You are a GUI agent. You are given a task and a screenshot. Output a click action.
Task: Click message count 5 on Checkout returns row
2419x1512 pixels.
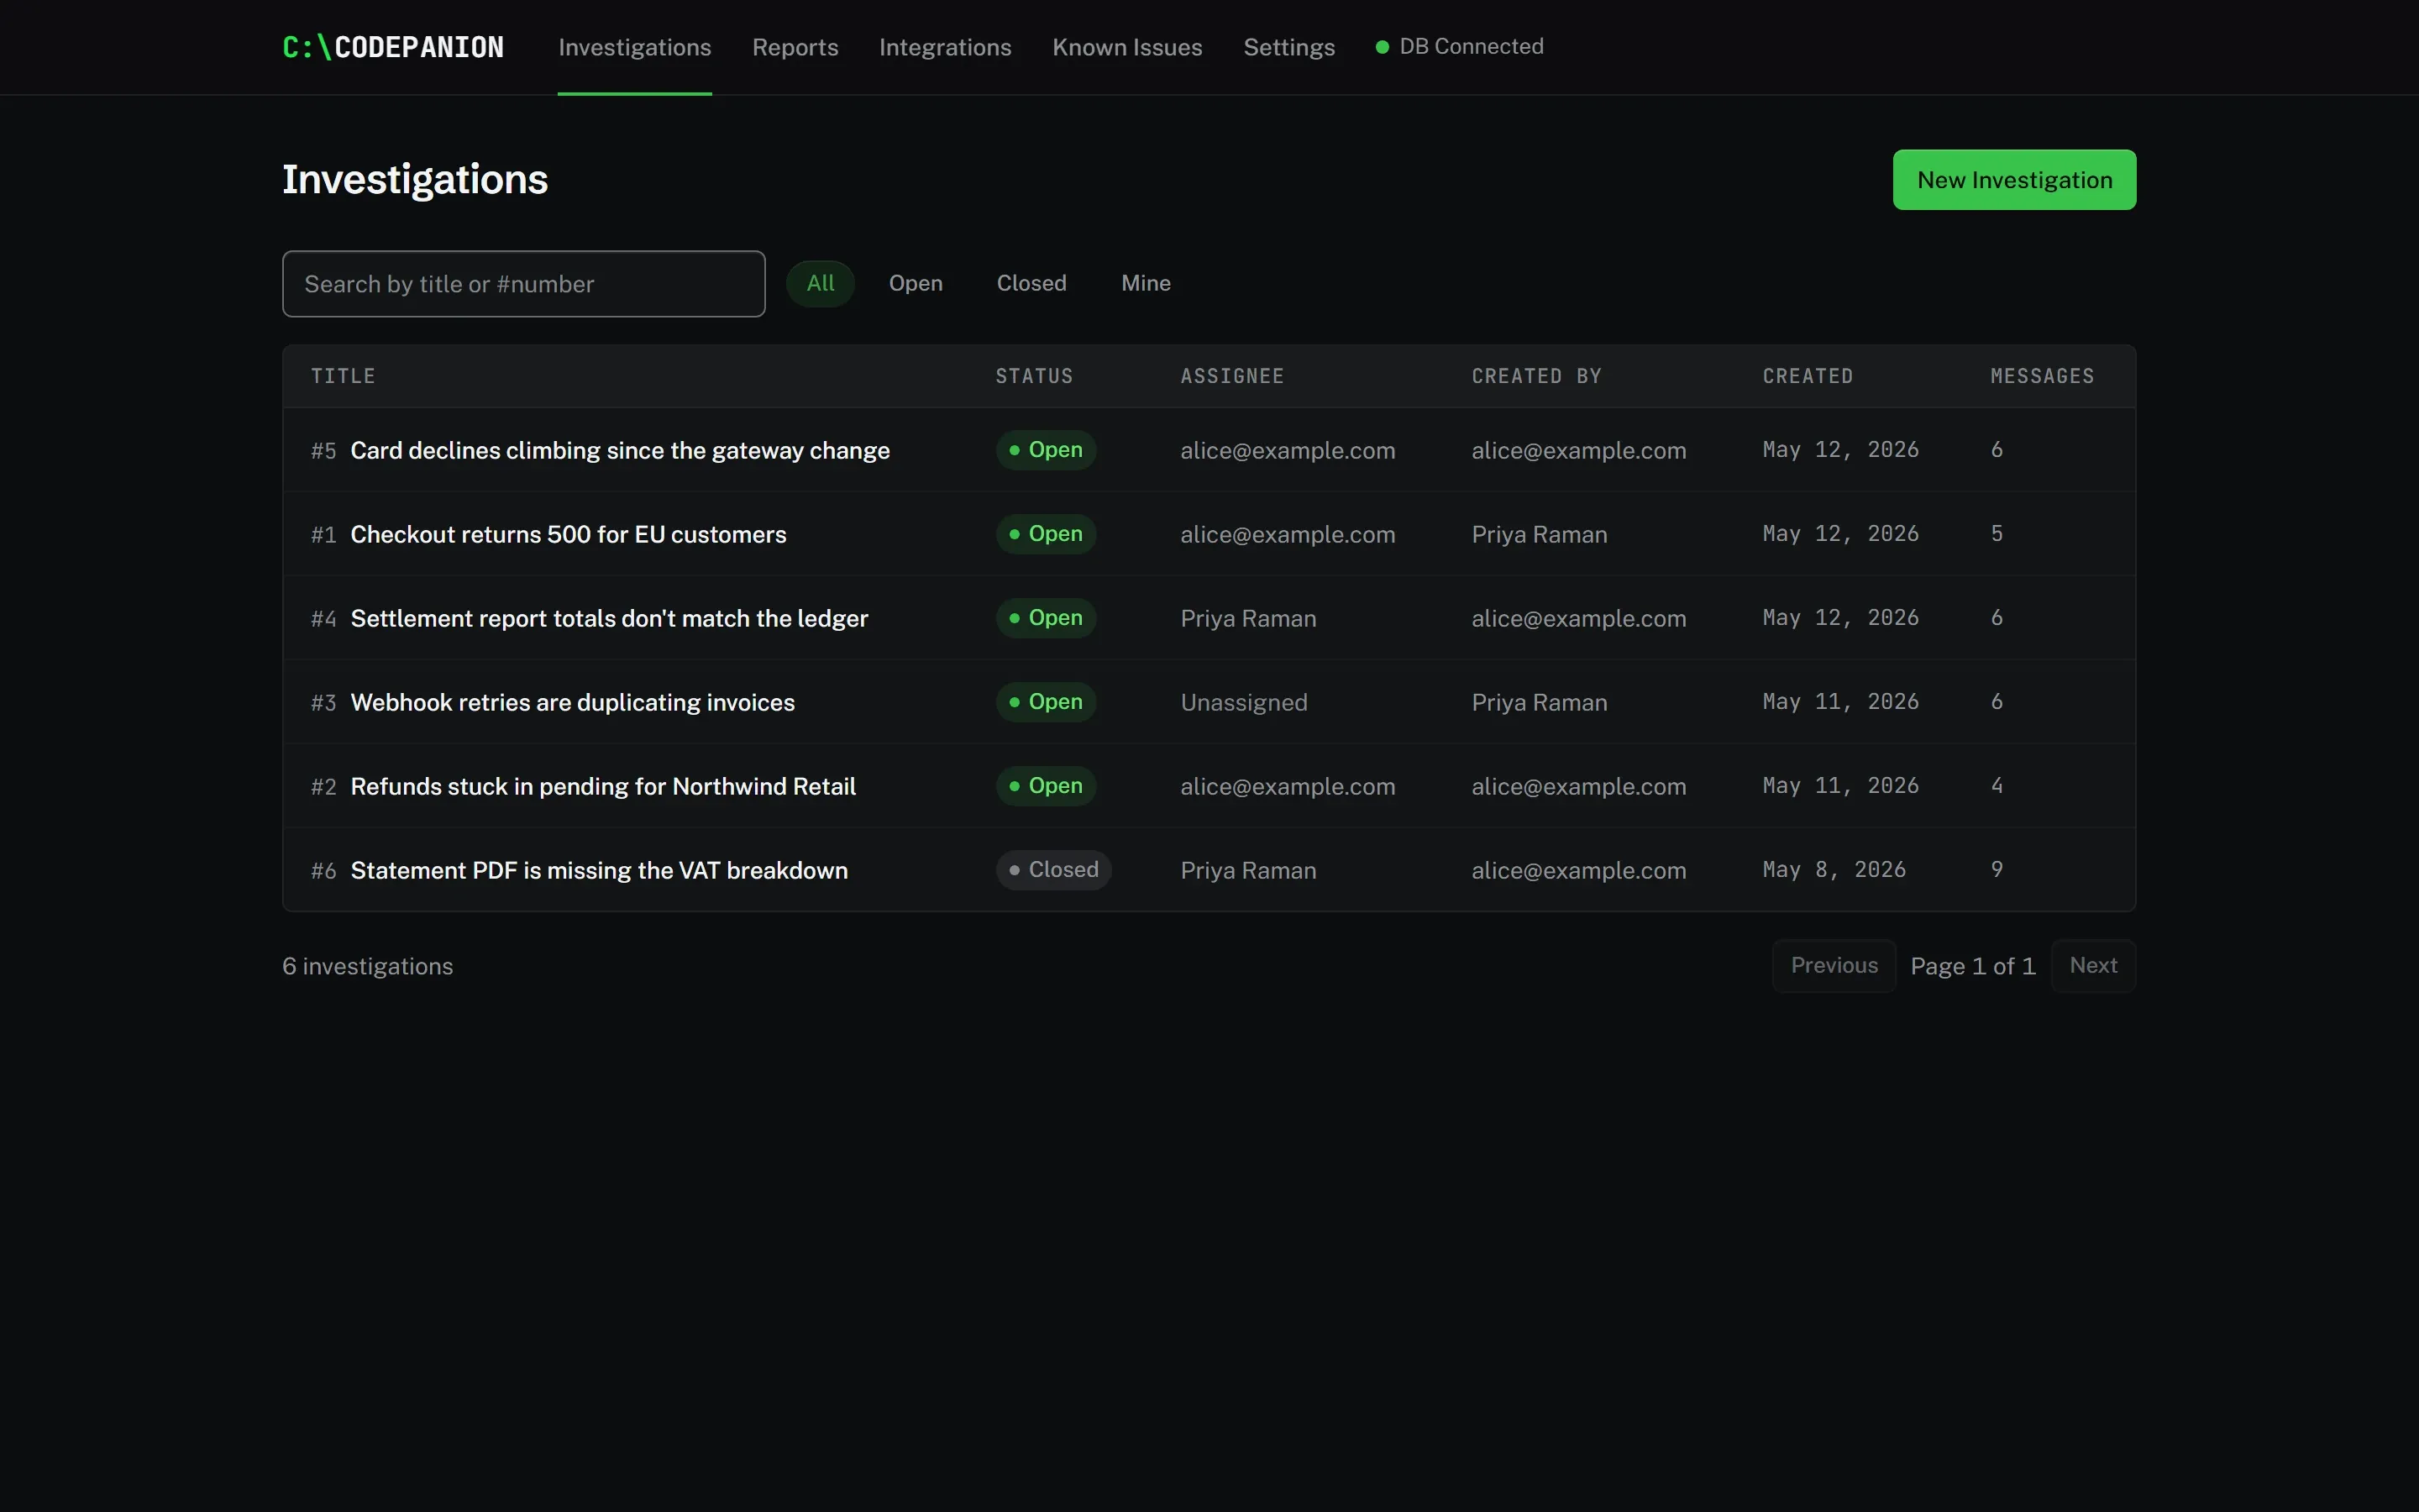click(x=1997, y=534)
